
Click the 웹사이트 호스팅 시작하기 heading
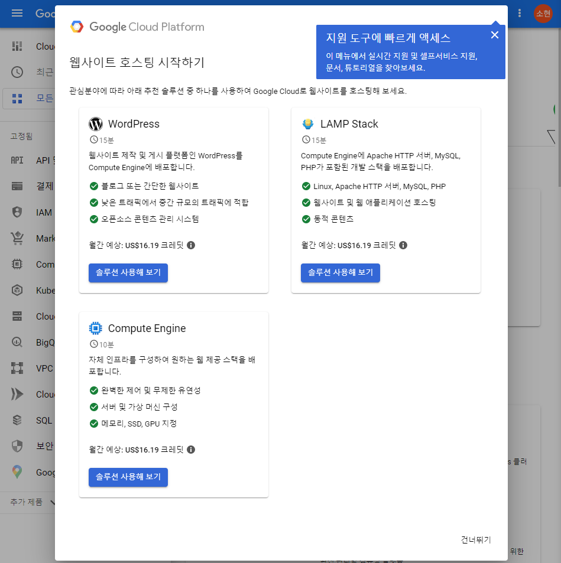137,62
